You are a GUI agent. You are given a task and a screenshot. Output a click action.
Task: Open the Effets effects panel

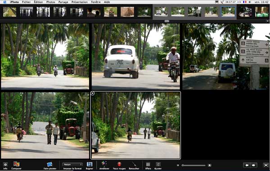click(x=148, y=164)
